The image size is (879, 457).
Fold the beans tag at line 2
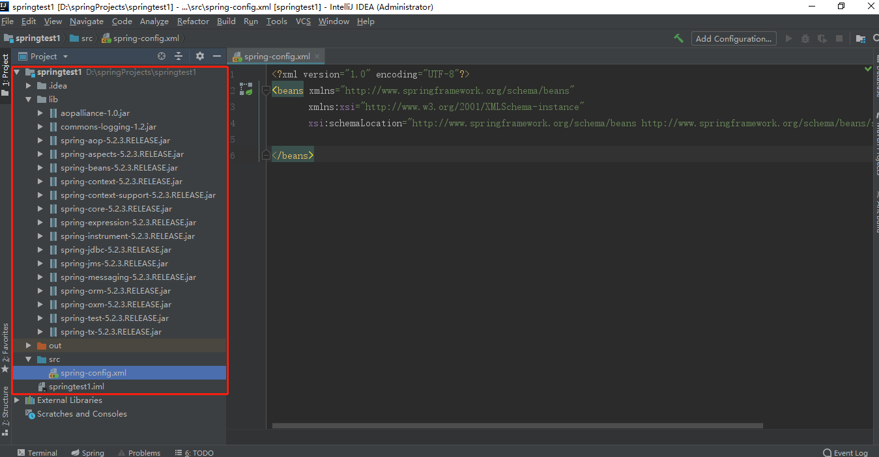click(x=266, y=90)
